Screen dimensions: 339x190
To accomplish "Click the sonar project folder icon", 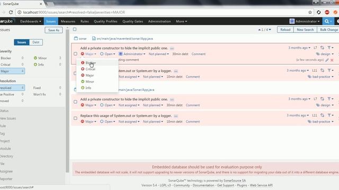I will coord(76,39).
